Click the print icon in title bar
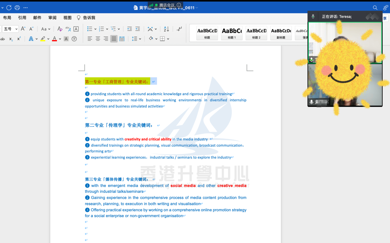 17,8
